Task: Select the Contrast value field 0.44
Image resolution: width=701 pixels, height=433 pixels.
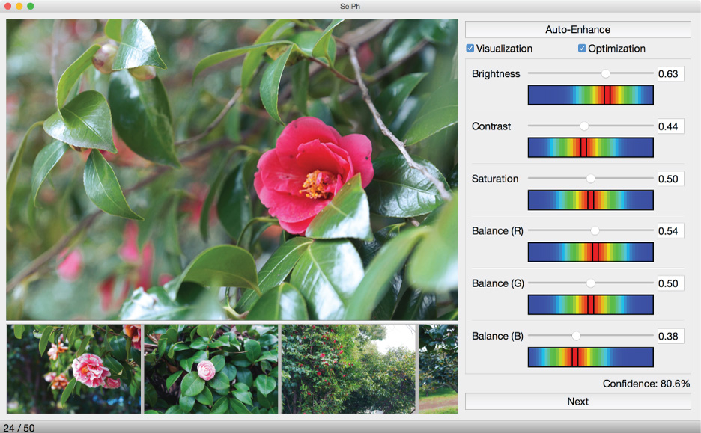Action: point(670,126)
